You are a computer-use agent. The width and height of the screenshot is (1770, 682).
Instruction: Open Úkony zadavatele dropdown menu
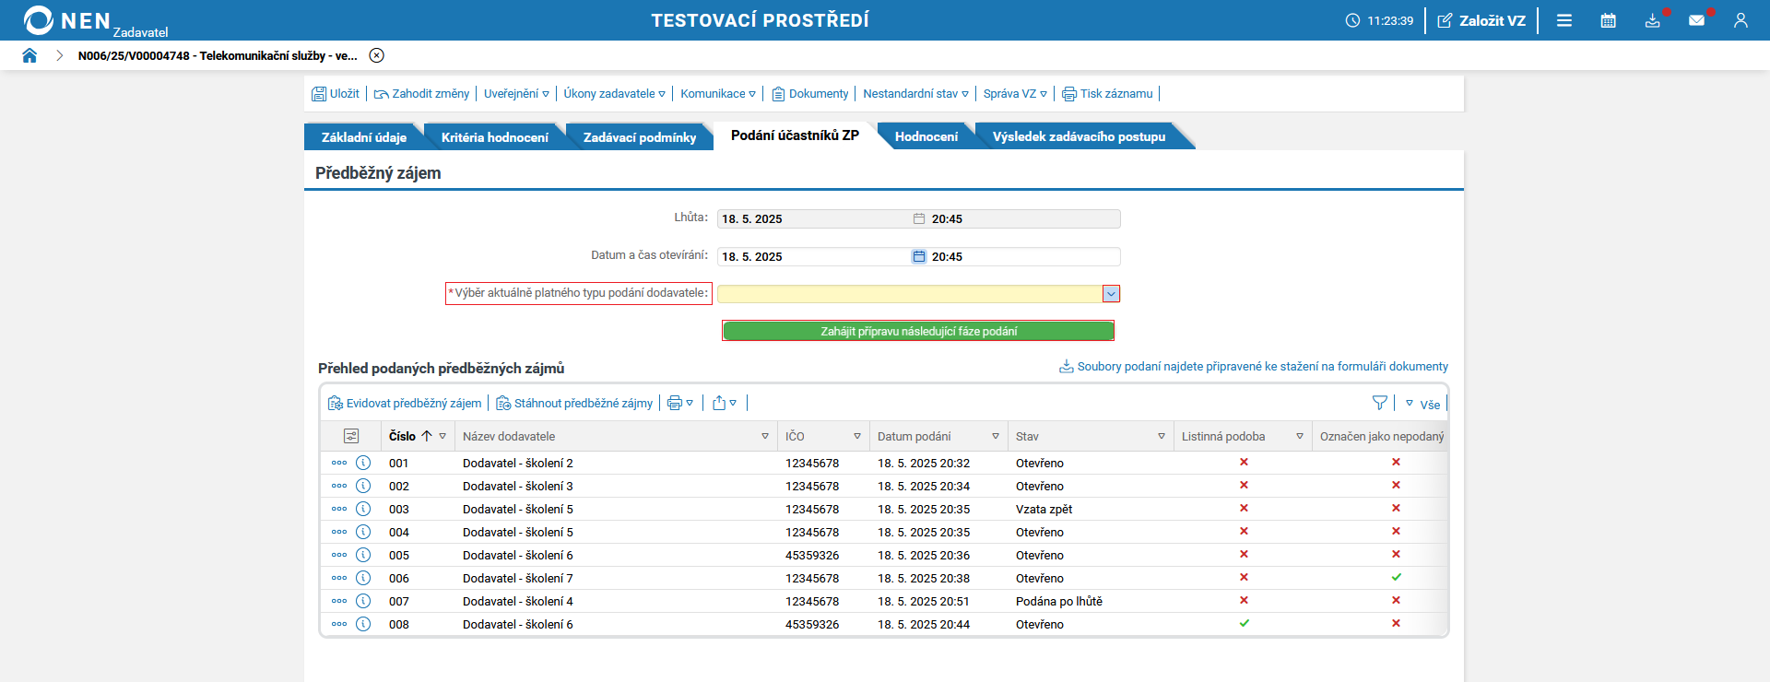(x=614, y=93)
